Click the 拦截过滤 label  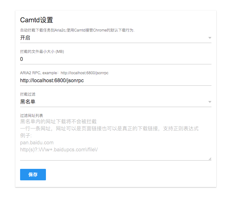[x=28, y=94]
